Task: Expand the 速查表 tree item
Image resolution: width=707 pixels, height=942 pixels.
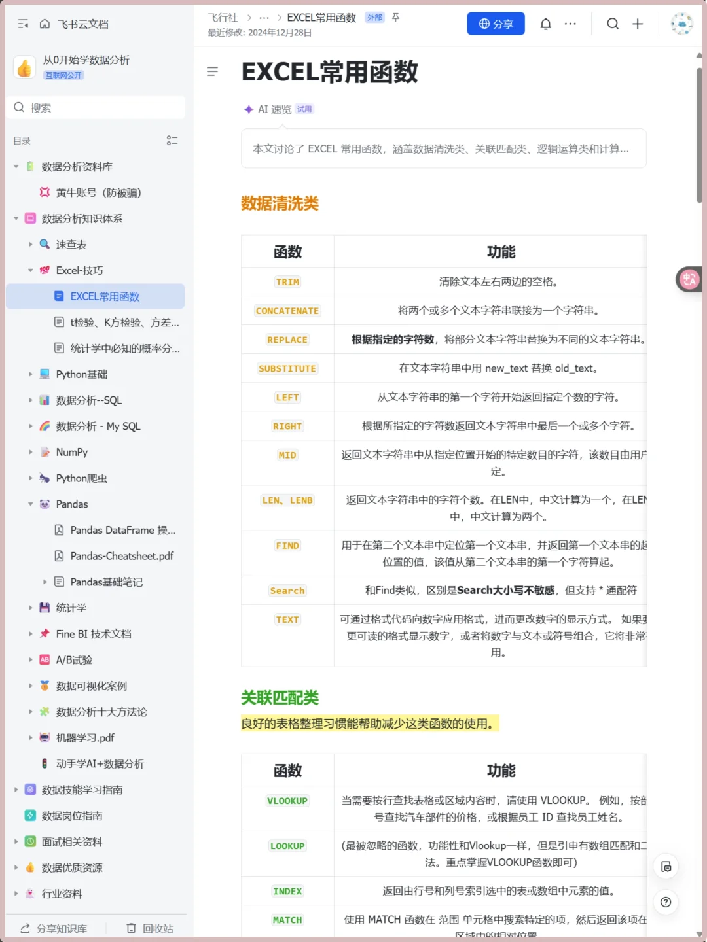Action: [31, 244]
